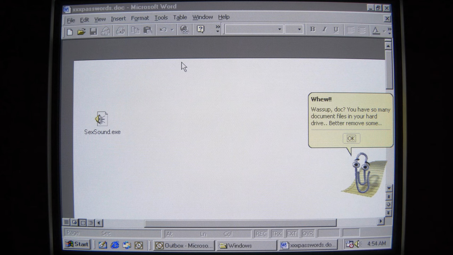Screen dimensions: 453x255
Task: Toggle Italic formatting
Action: point(324,30)
